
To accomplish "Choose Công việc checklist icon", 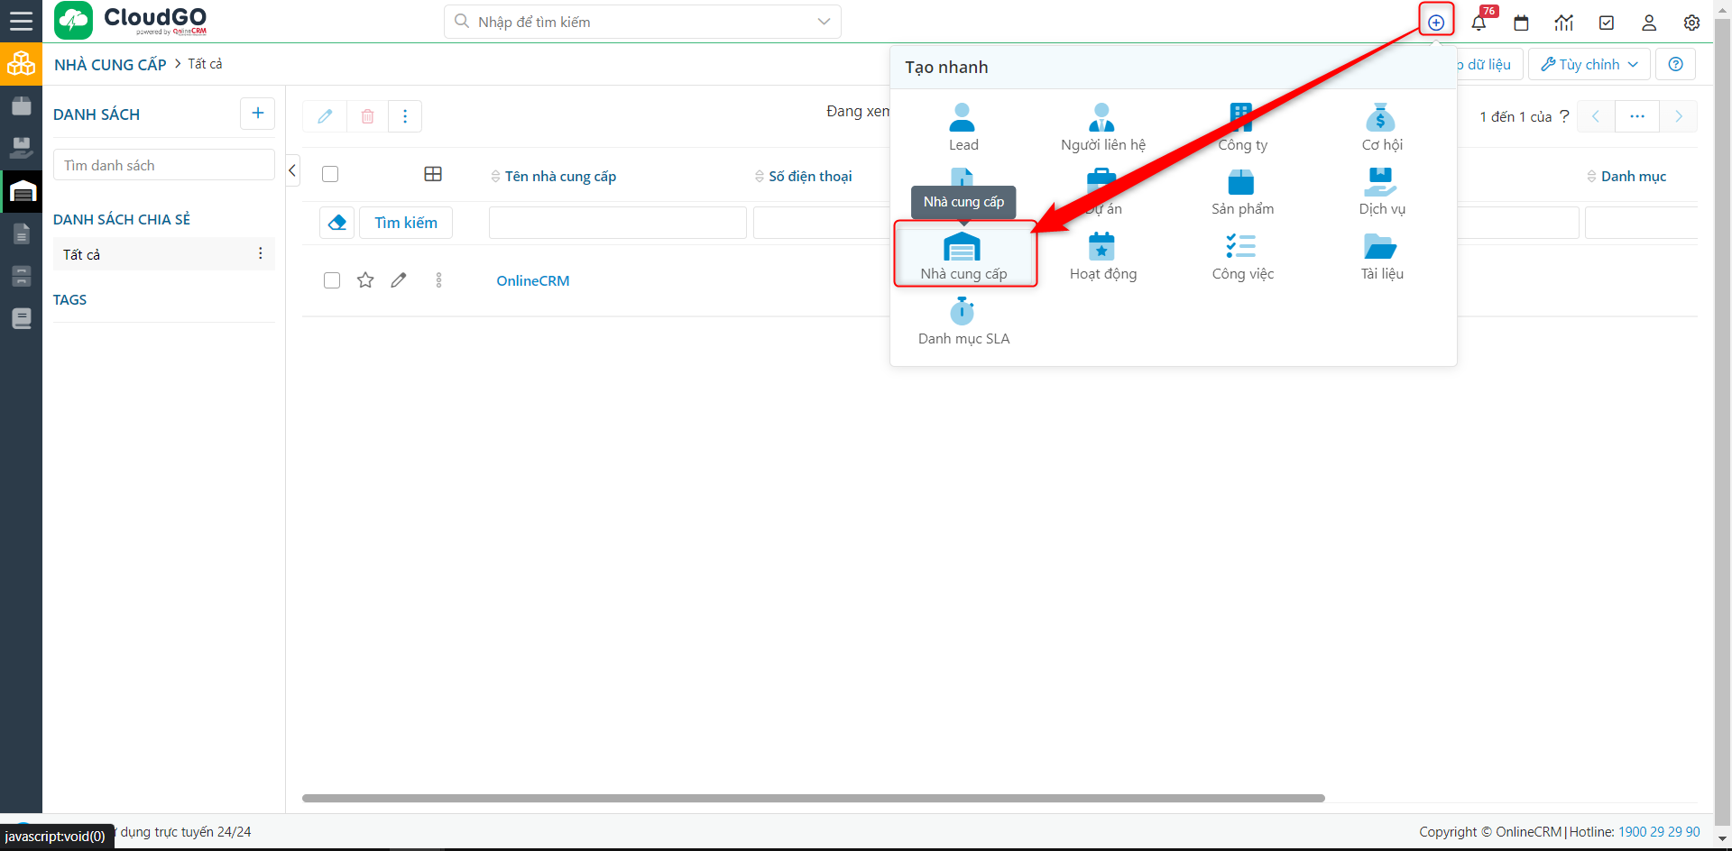I will pyautogui.click(x=1241, y=247).
